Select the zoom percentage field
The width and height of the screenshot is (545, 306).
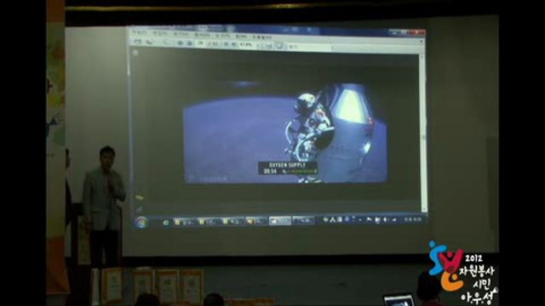(246, 44)
